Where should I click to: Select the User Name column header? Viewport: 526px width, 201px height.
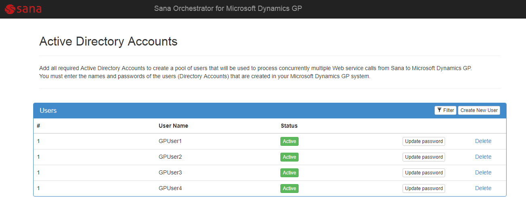click(x=173, y=126)
